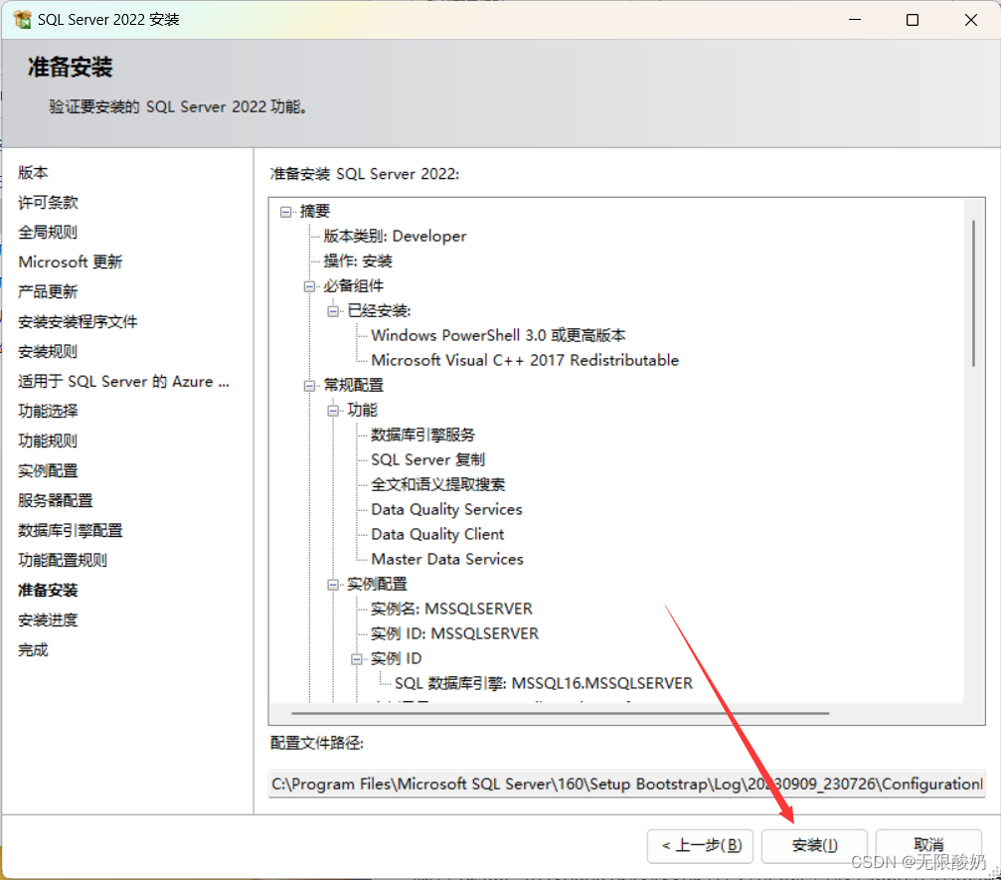
Task: Select the Data Quality Client entry
Action: coord(437,534)
